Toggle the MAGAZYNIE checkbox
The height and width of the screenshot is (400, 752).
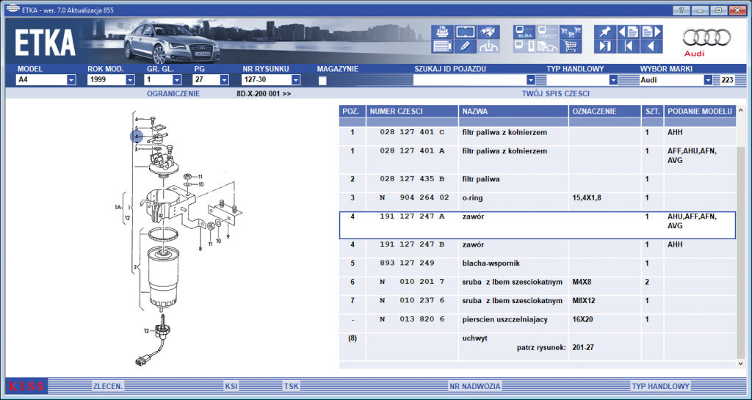322,81
